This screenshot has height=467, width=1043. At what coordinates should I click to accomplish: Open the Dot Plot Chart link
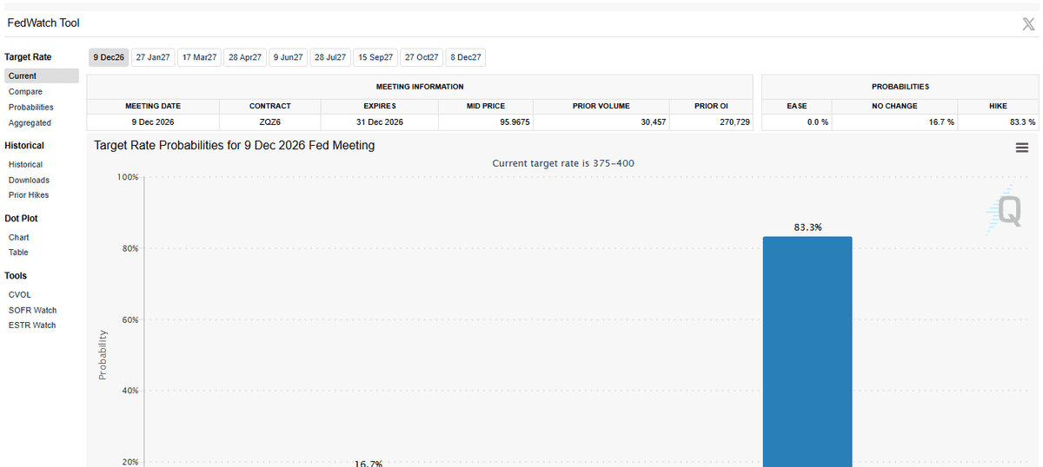tap(19, 238)
